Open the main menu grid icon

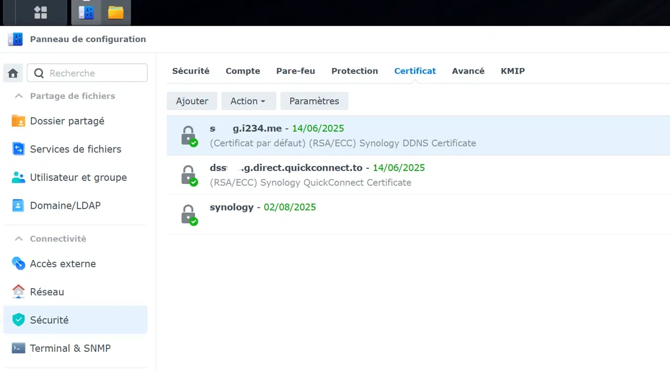[41, 12]
